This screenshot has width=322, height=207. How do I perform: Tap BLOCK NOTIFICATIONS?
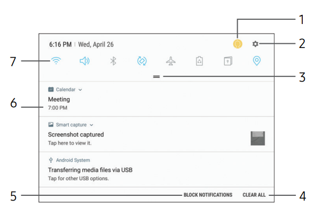208,195
